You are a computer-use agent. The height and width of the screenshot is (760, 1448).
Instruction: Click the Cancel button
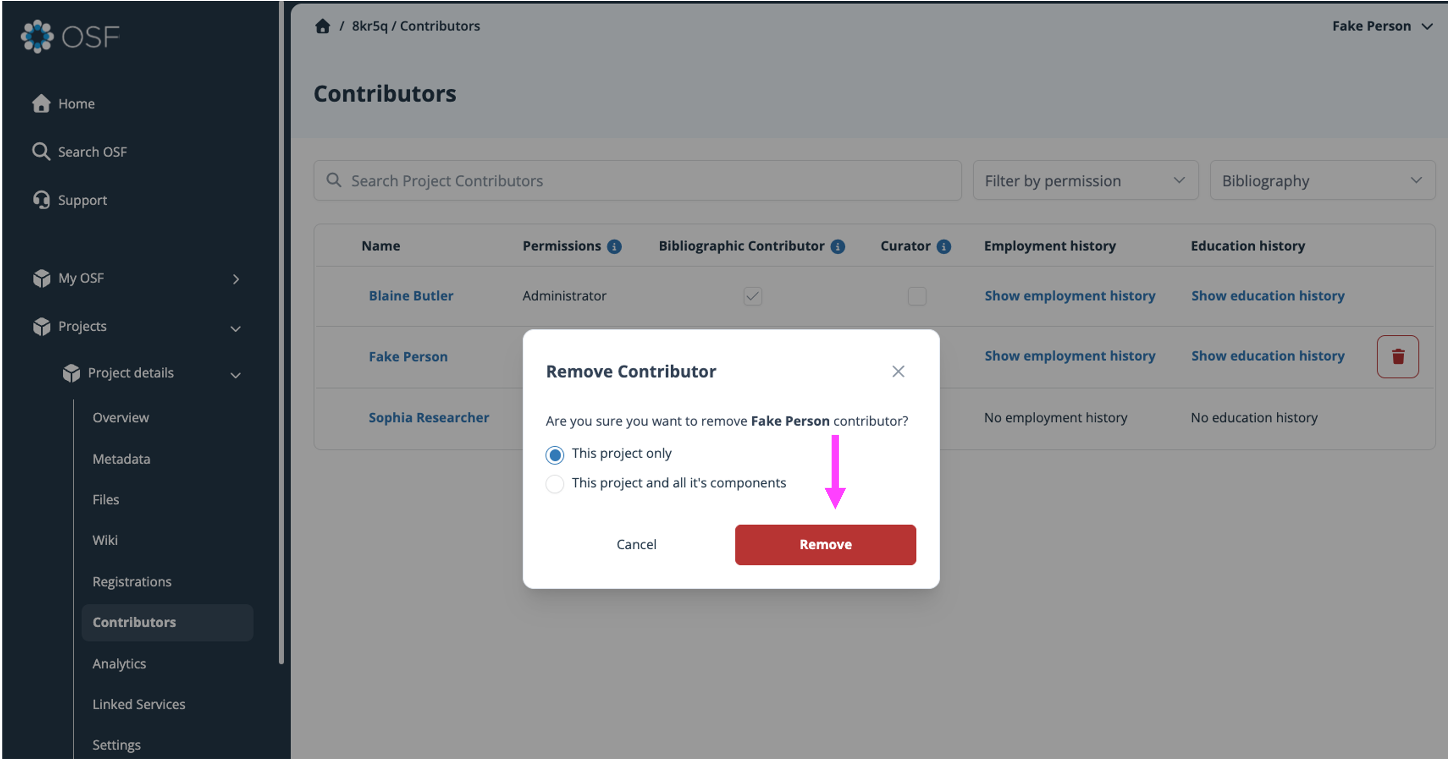(x=636, y=544)
